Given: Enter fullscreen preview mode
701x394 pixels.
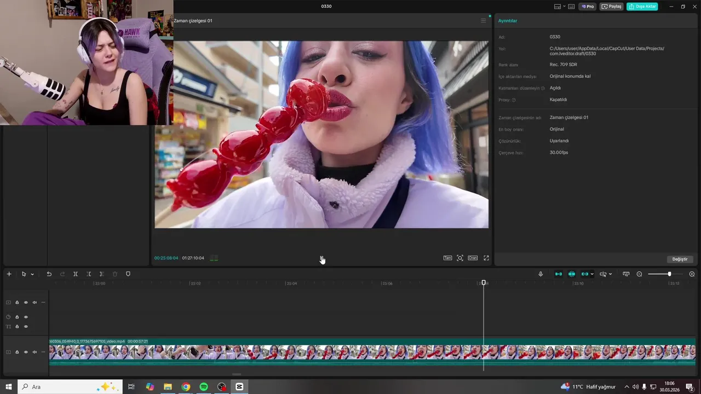Looking at the screenshot, I should [x=486, y=258].
